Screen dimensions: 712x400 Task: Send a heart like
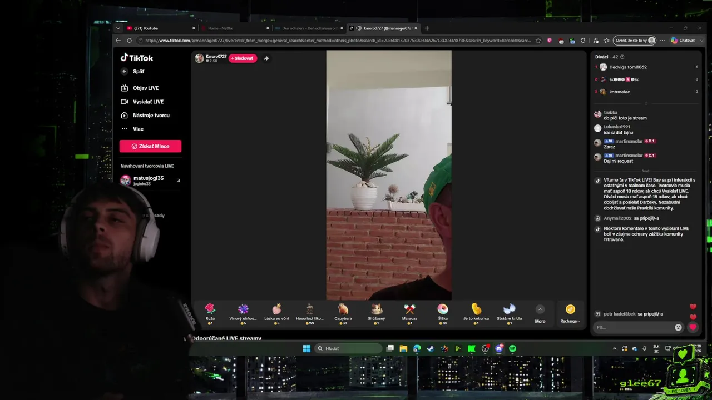pyautogui.click(x=693, y=327)
